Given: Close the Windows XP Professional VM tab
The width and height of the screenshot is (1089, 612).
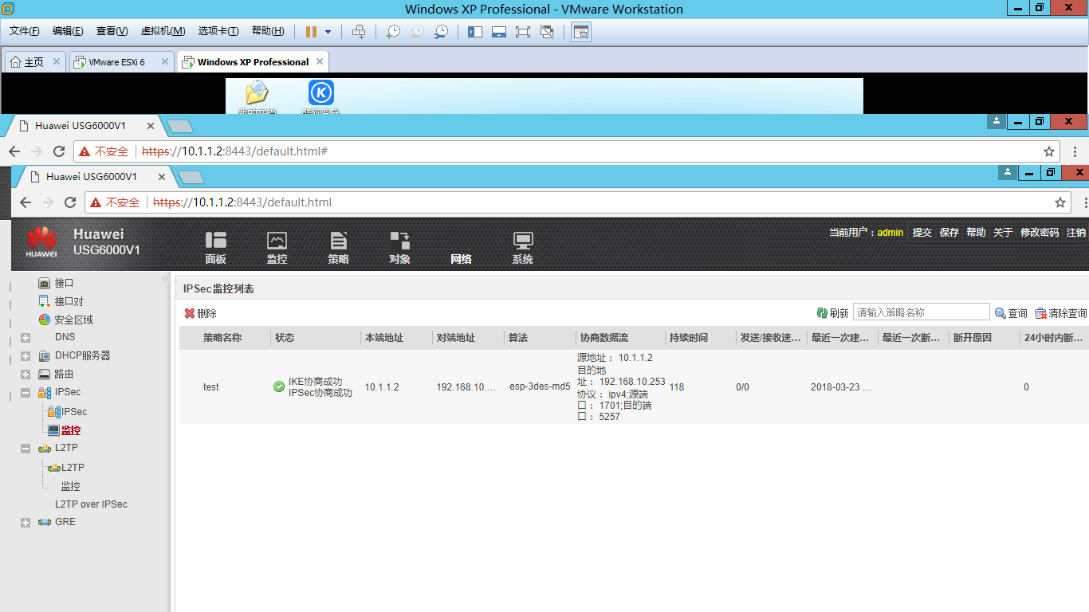Looking at the screenshot, I should click(320, 61).
